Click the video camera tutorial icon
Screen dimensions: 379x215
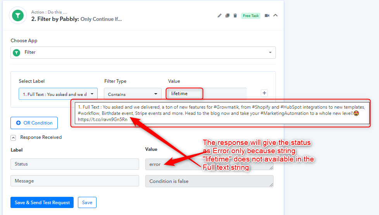point(267,16)
